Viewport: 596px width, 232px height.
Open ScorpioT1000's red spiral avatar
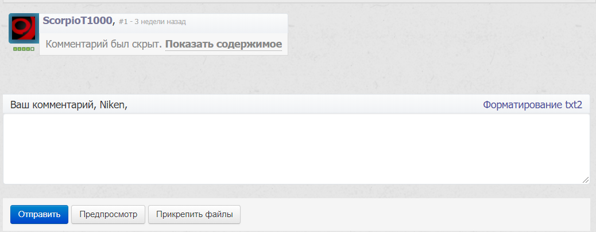pyautogui.click(x=24, y=29)
